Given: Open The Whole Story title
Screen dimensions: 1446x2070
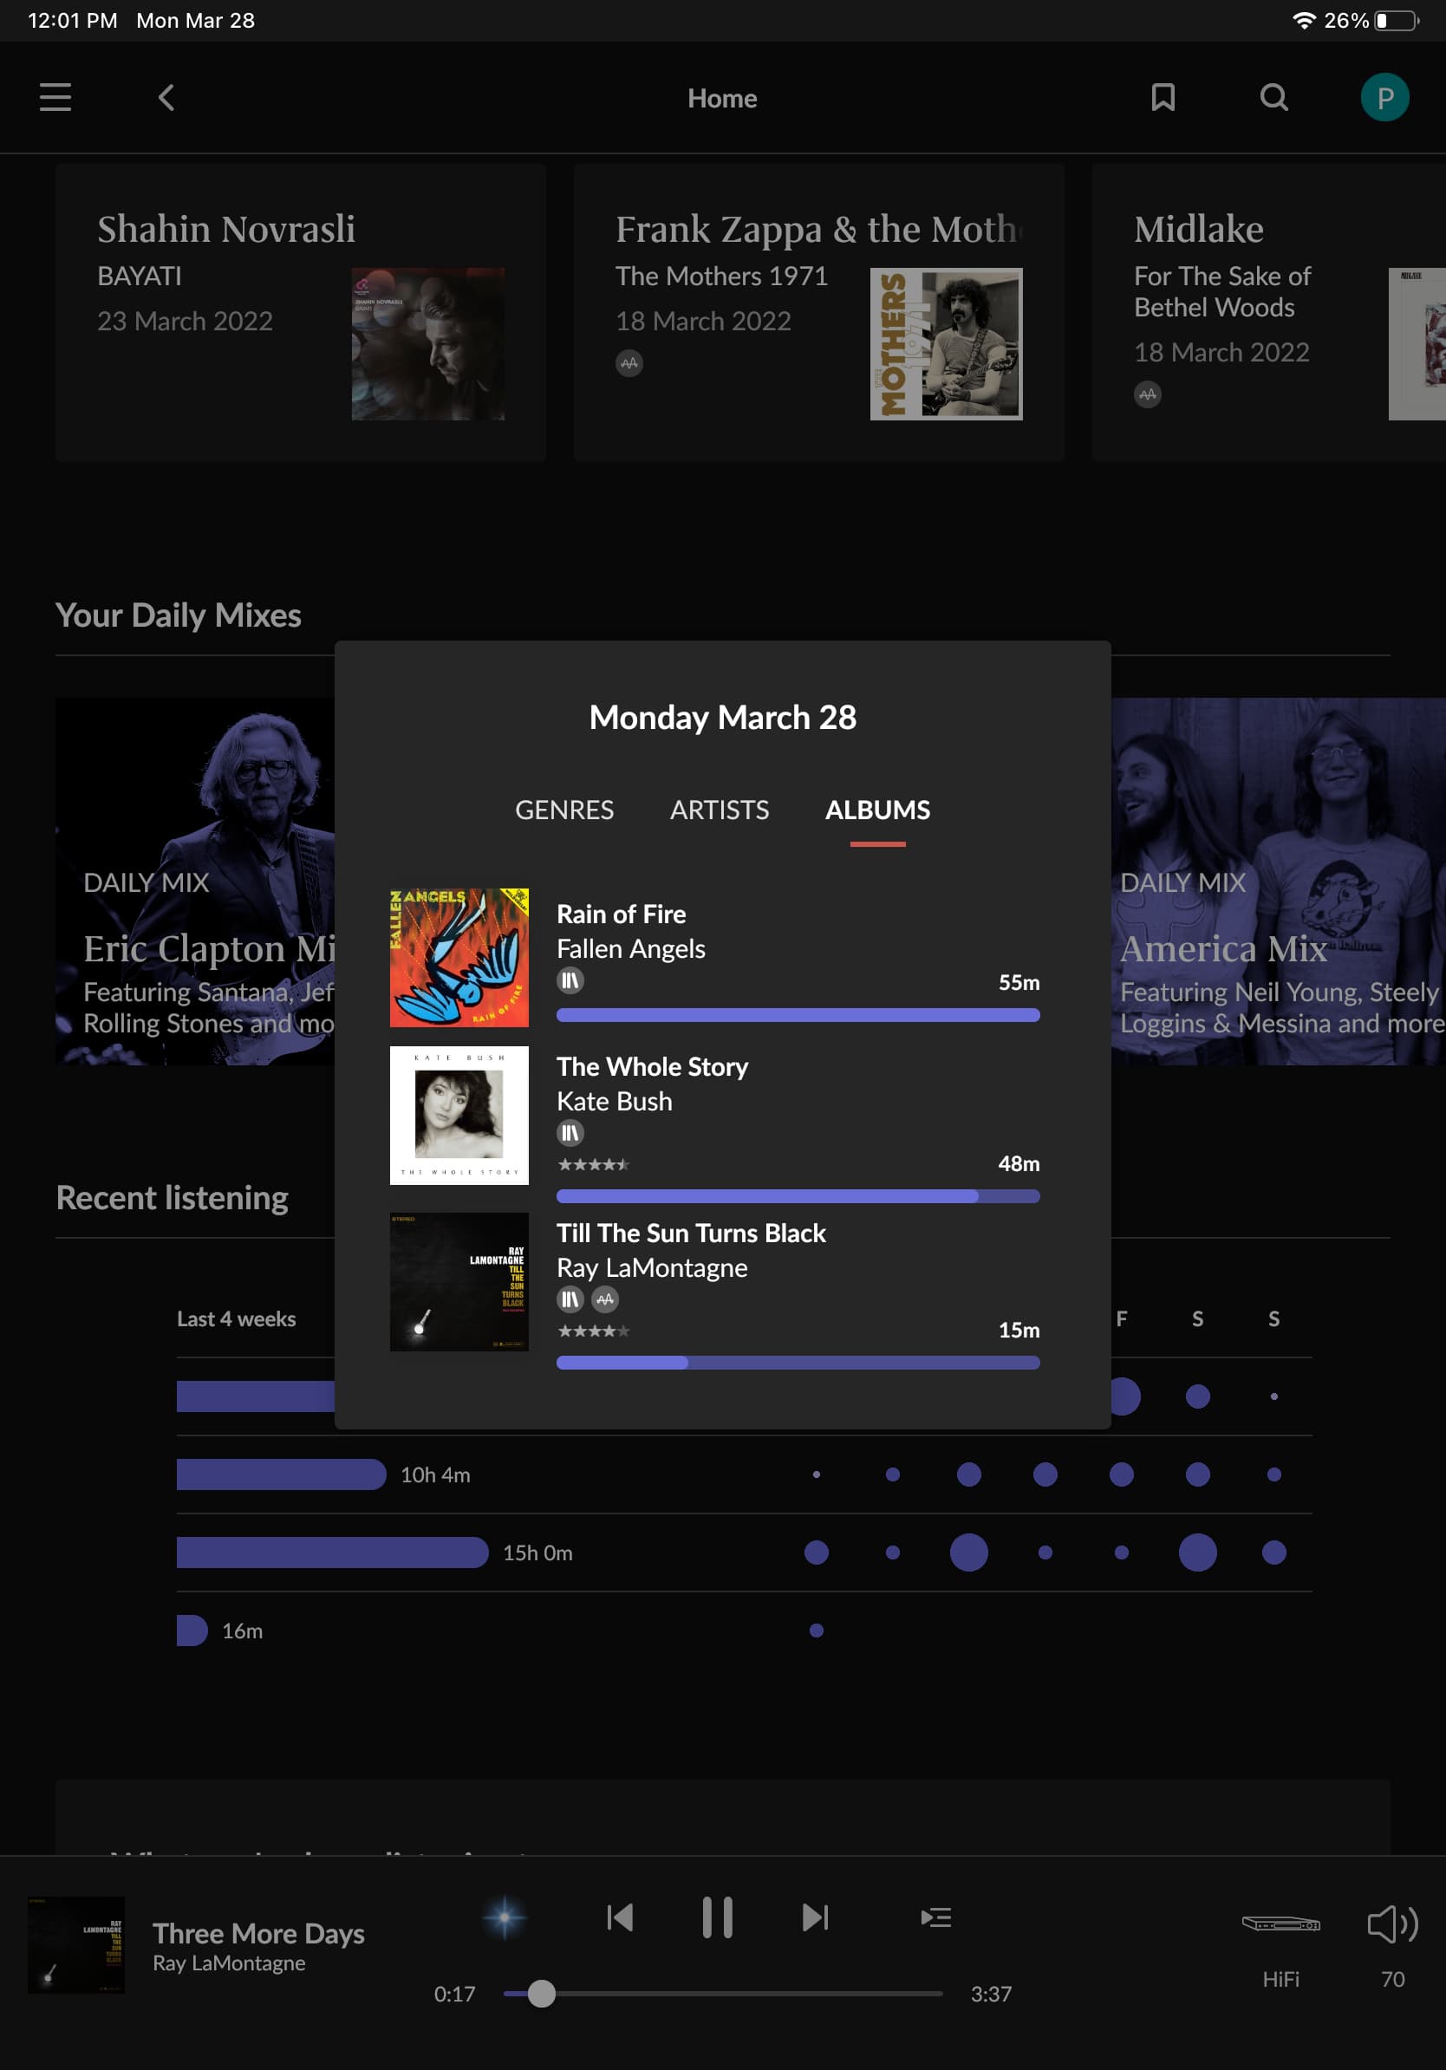Looking at the screenshot, I should (653, 1066).
